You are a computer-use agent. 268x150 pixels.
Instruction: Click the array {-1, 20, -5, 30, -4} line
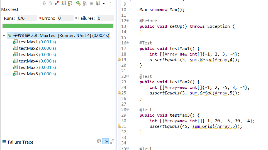(x=202, y=121)
